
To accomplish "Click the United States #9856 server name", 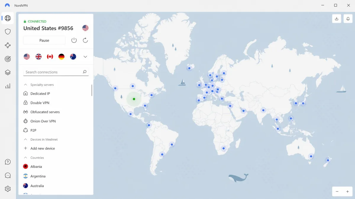I will (48, 28).
